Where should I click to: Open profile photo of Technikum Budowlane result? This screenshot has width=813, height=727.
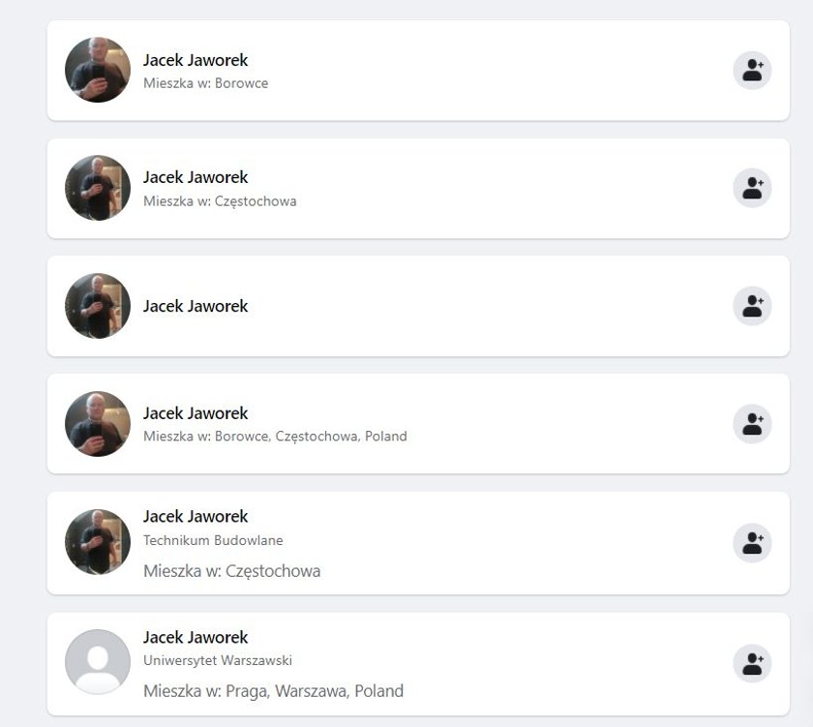point(98,542)
